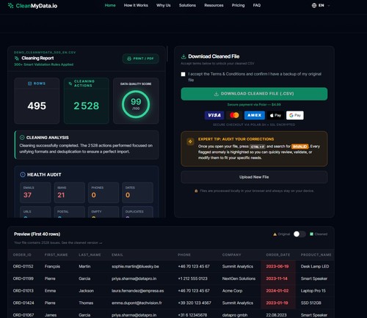
Task: Click the Data Quality Score ring
Action: 136,104
